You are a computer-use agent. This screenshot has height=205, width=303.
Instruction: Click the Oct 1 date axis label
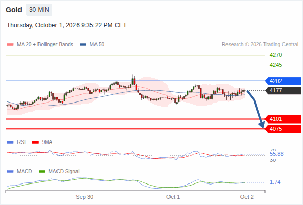pyautogui.click(x=173, y=197)
